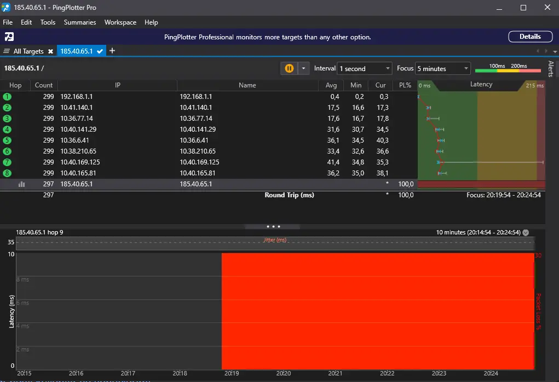
Task: Click the 10 minutes timeline range label
Action: click(x=478, y=232)
